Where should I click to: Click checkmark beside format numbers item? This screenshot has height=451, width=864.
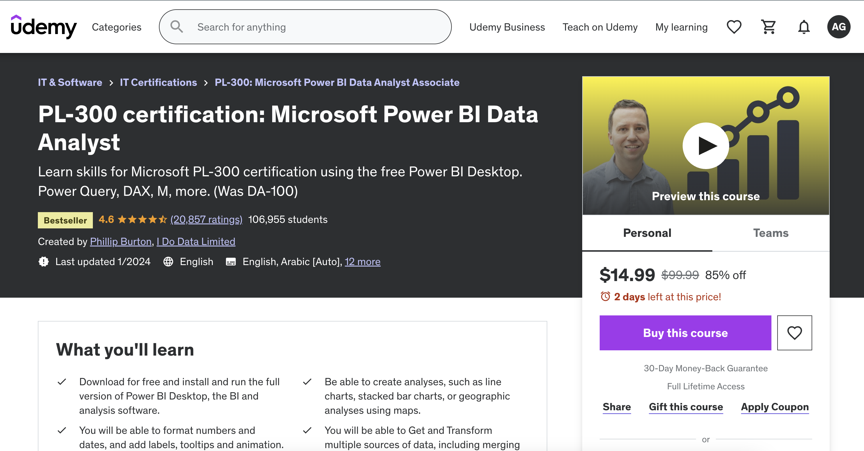pyautogui.click(x=62, y=430)
